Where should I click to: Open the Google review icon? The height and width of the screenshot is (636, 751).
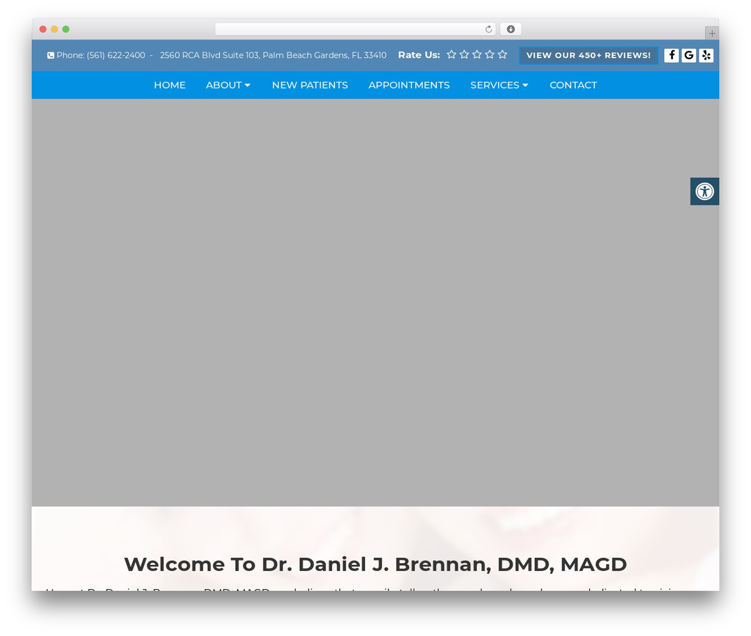click(689, 55)
